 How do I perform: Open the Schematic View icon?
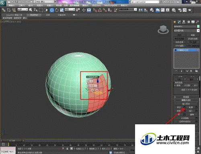(168, 10)
